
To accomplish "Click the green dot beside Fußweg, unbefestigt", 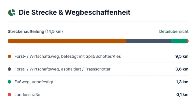I will coord(9,82).
